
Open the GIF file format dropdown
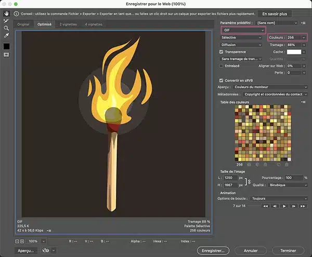click(x=243, y=30)
